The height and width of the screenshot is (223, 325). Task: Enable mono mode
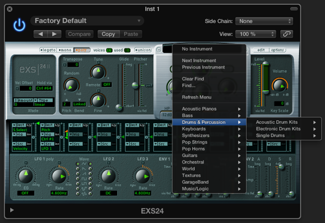tap(65, 50)
